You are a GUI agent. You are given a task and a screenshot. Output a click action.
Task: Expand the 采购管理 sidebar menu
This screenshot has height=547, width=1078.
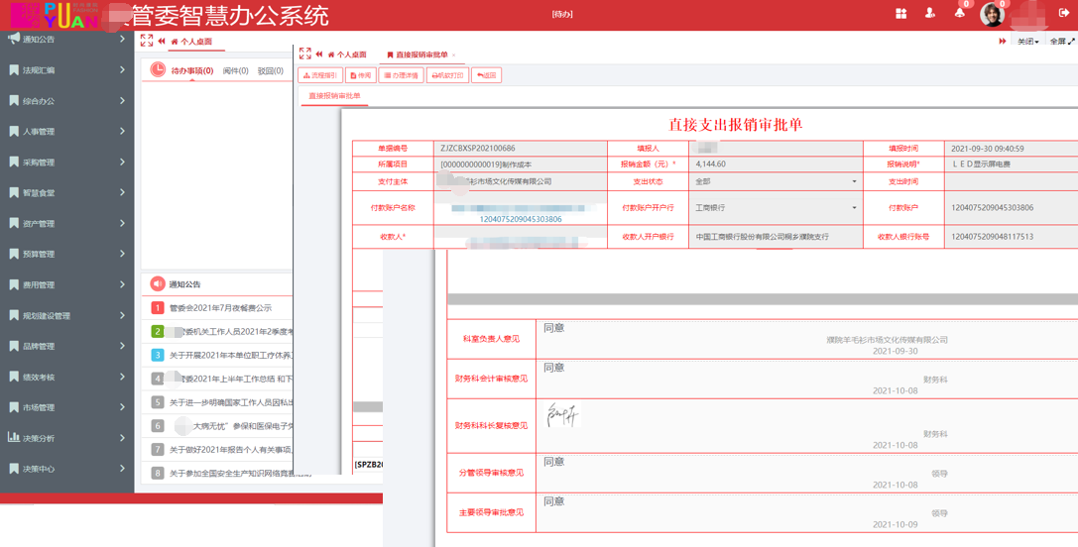point(66,163)
